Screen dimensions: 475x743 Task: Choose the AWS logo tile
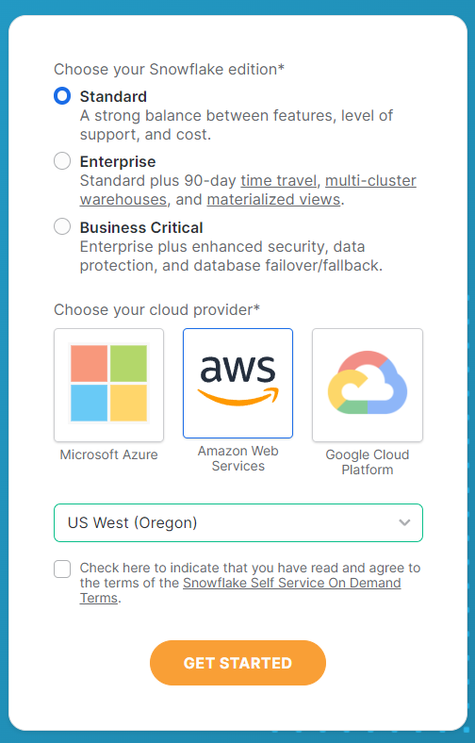point(237,383)
